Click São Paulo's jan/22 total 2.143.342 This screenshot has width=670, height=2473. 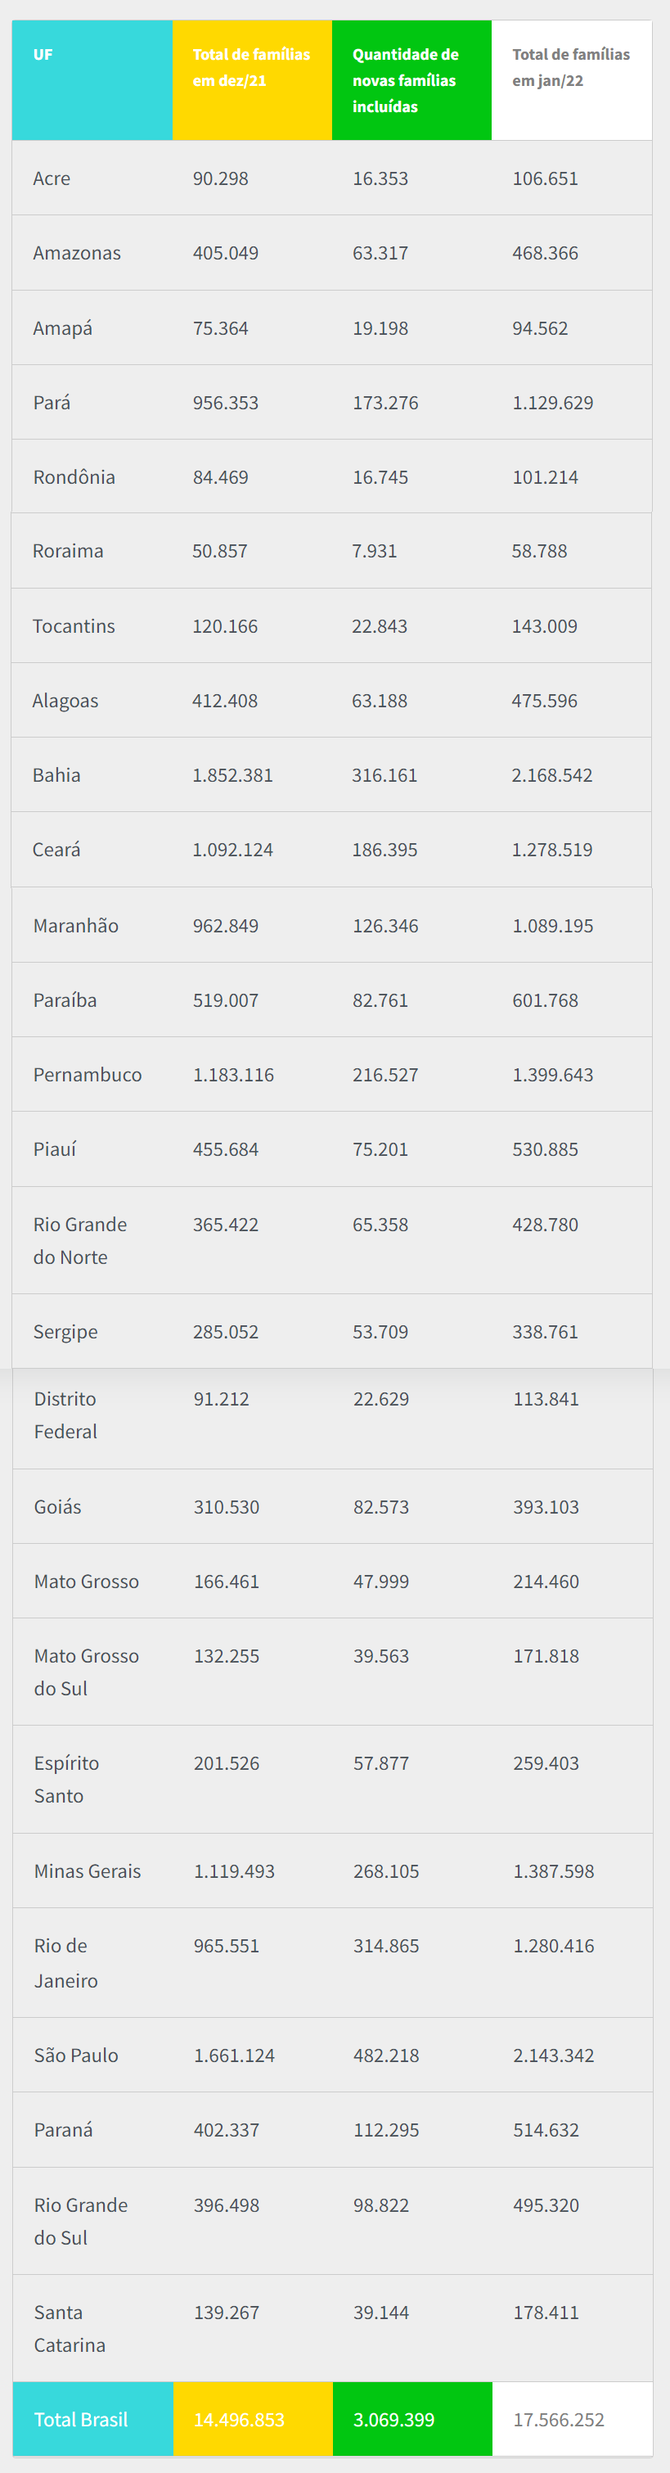(553, 2056)
